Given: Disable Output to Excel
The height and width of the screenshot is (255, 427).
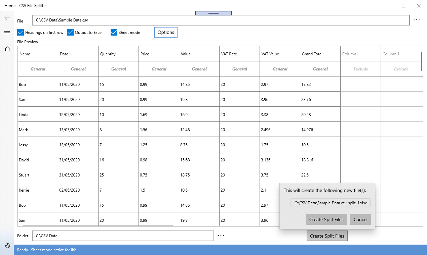Looking at the screenshot, I should click(70, 32).
